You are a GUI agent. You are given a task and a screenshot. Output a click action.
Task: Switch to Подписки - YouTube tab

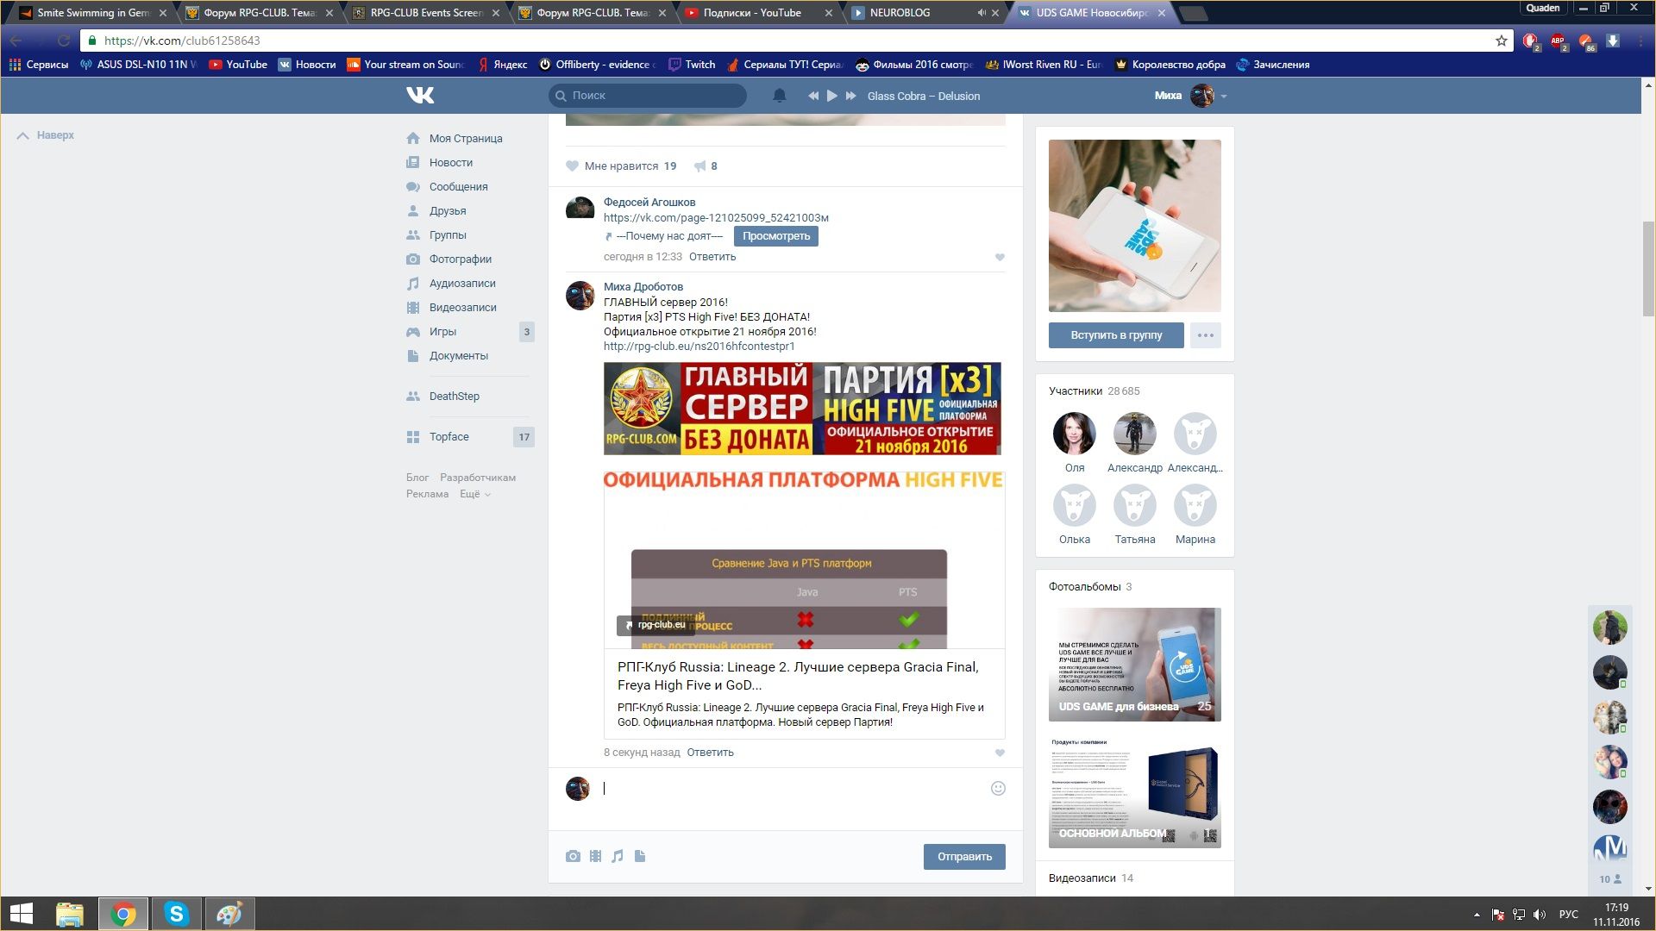coord(757,13)
